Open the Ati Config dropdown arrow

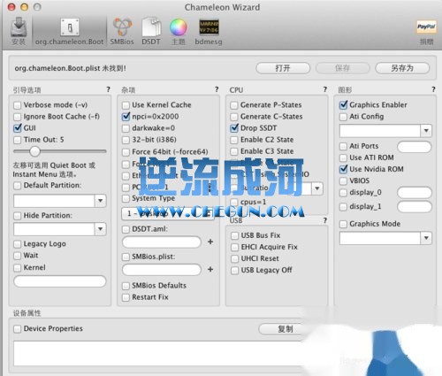[x=426, y=131]
